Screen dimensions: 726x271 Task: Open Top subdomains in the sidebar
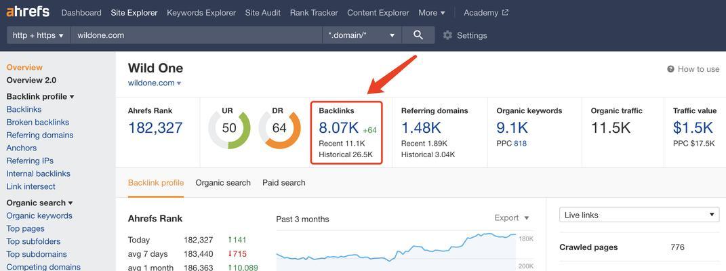pos(37,254)
